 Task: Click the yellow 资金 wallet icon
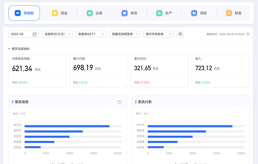(x=55, y=13)
